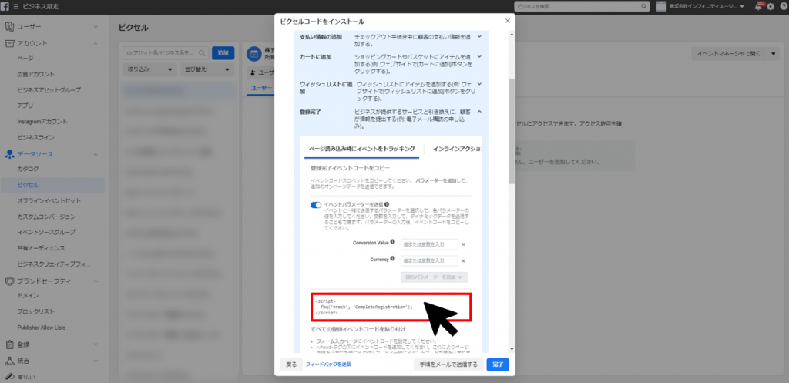789x383 pixels.
Task: Open the 並び替え sort dropdown
Action: coord(206,69)
